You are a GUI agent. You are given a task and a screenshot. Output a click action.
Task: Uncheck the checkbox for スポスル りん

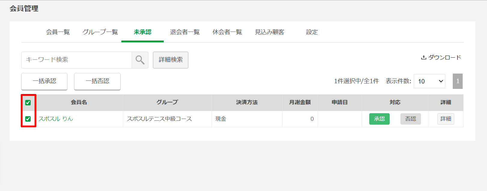(28, 119)
